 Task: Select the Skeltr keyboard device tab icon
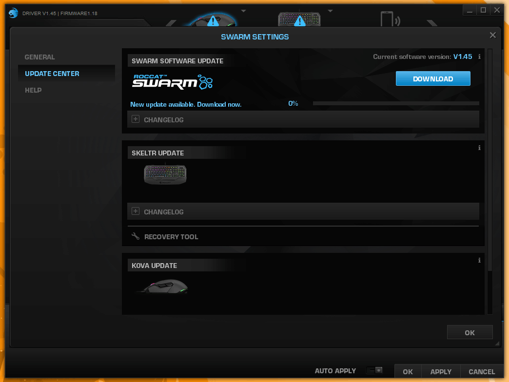(299, 19)
